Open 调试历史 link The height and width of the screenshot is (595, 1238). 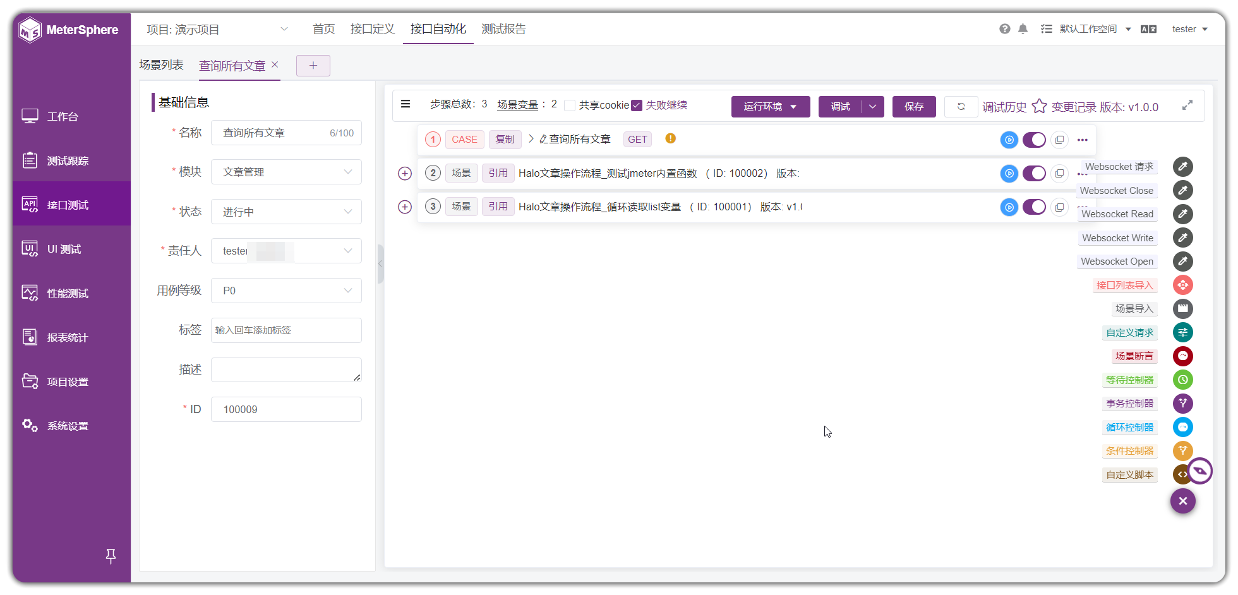[1004, 107]
